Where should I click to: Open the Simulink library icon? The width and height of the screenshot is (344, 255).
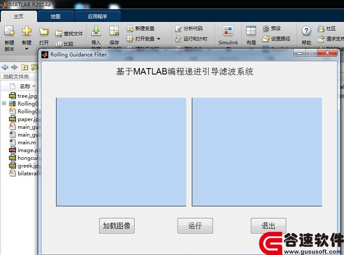coord(228,31)
